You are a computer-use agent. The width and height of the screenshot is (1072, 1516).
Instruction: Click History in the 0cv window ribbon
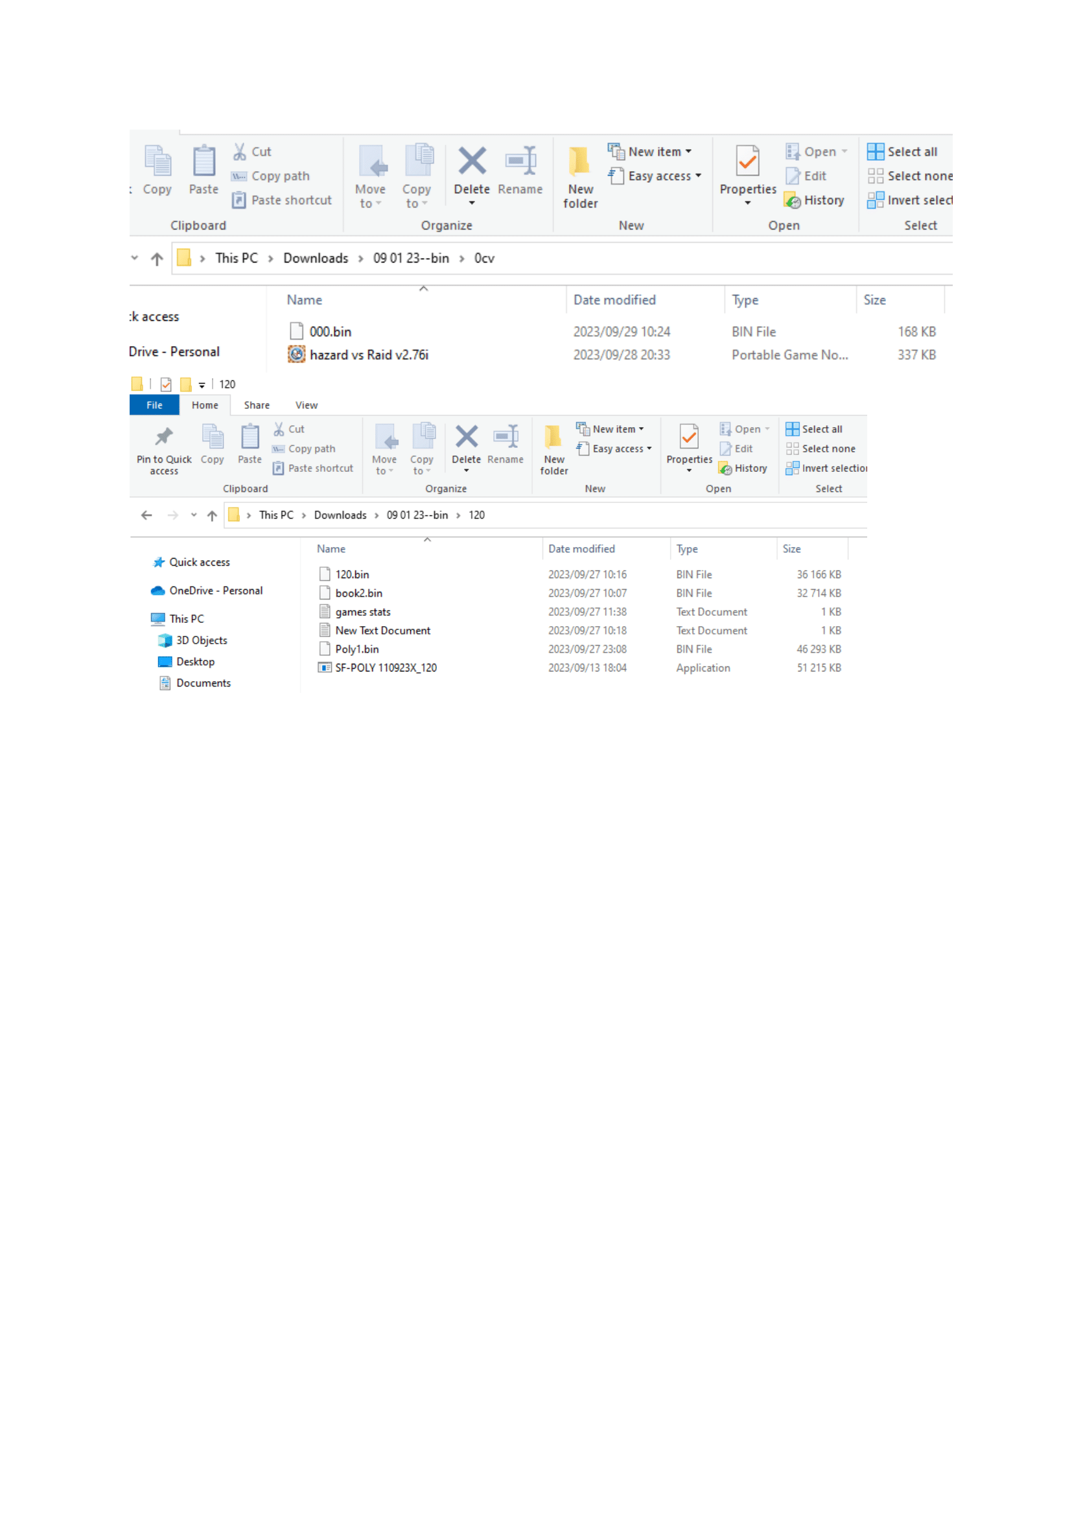pos(815,201)
